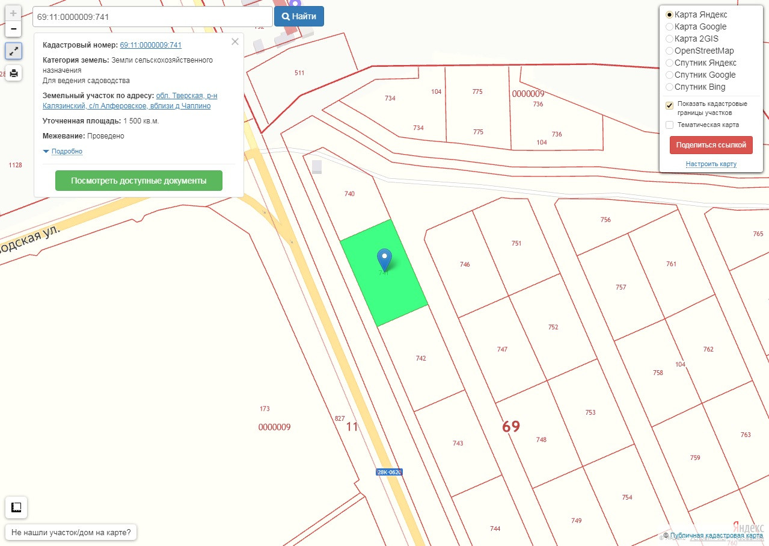Click parcel number 743 on map
Image resolution: width=769 pixels, height=546 pixels.
(x=458, y=443)
